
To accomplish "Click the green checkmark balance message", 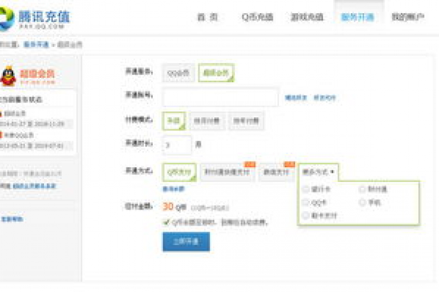I will (x=215, y=223).
